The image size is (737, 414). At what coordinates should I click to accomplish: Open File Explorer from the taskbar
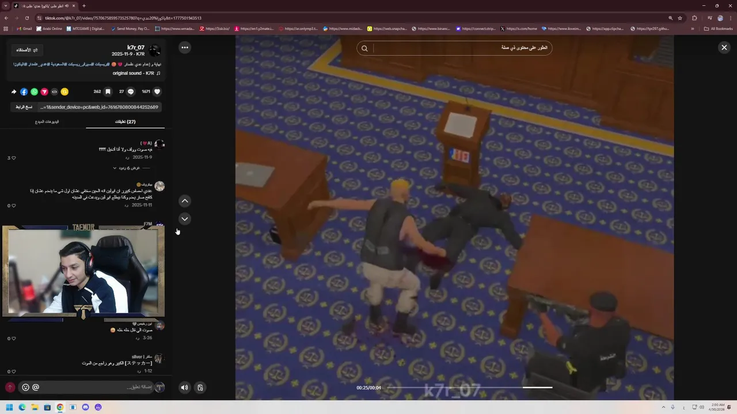[x=35, y=407]
